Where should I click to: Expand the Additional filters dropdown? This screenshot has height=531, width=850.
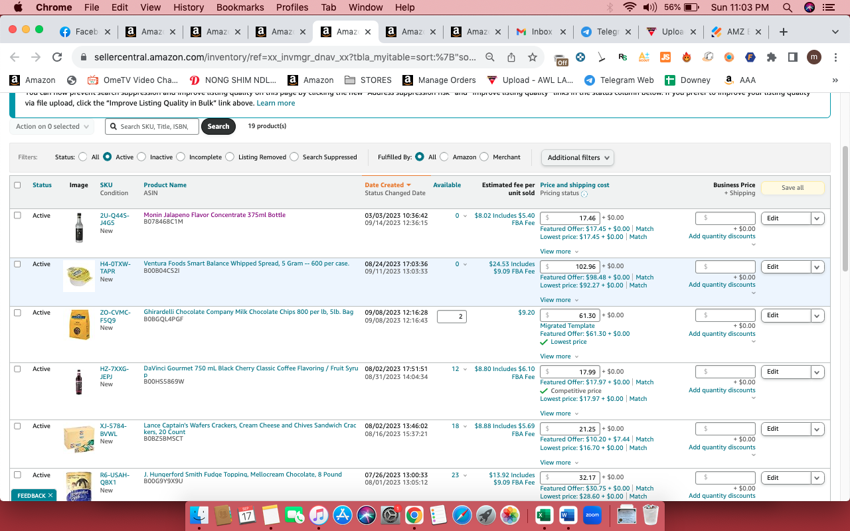tap(578, 157)
